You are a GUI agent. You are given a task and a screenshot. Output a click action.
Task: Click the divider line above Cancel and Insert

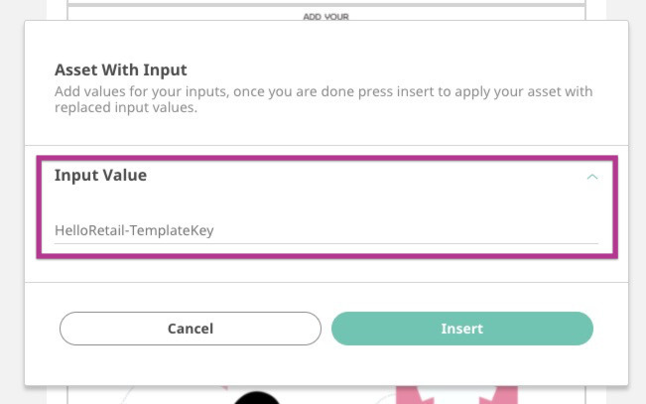[x=325, y=283]
